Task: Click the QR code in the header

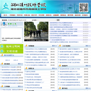Action: (x=84, y=7)
